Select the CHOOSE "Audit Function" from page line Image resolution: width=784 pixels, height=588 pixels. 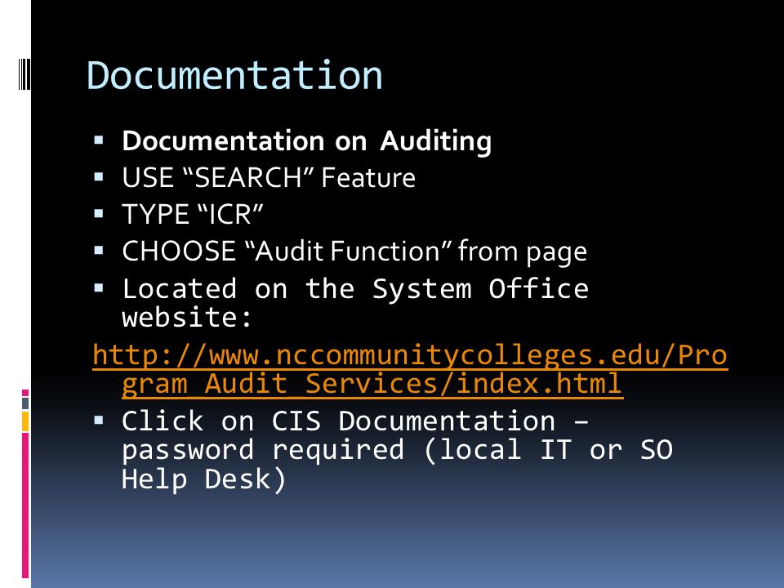pos(354,252)
